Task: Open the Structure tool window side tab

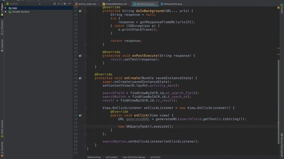Action: pos(2,27)
